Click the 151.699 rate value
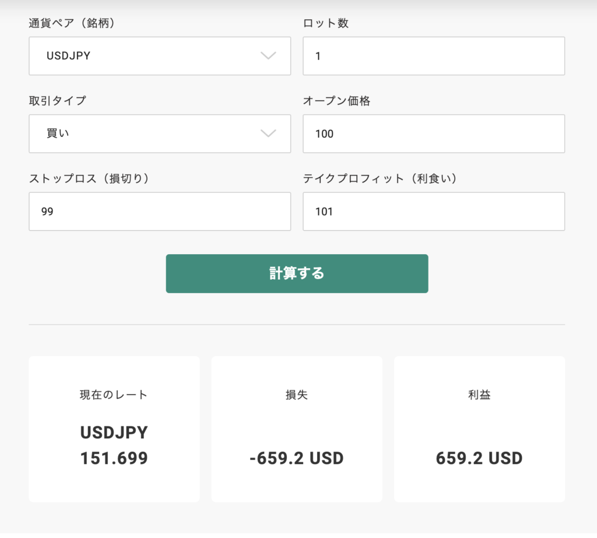This screenshot has width=597, height=538. point(114,458)
